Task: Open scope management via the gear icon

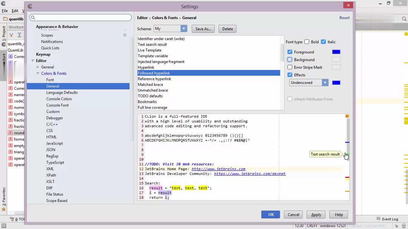Action: point(125,35)
